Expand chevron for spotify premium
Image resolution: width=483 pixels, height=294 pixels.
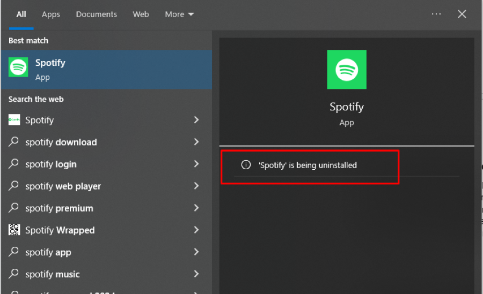[x=196, y=208]
